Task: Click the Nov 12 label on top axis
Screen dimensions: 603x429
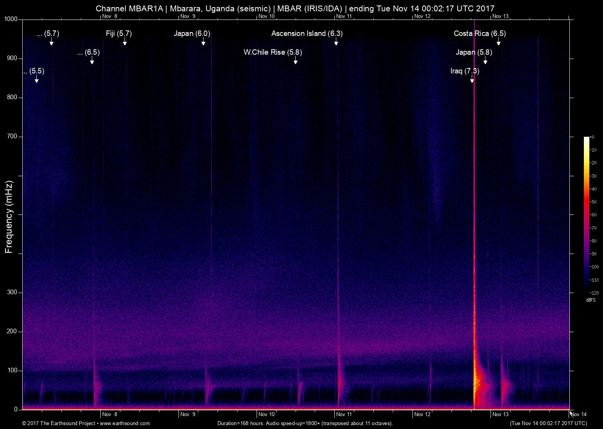Action: pyautogui.click(x=422, y=16)
